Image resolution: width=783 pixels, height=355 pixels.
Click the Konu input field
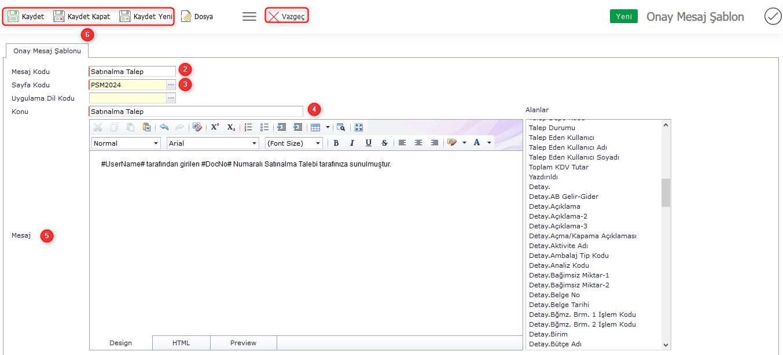tap(196, 112)
